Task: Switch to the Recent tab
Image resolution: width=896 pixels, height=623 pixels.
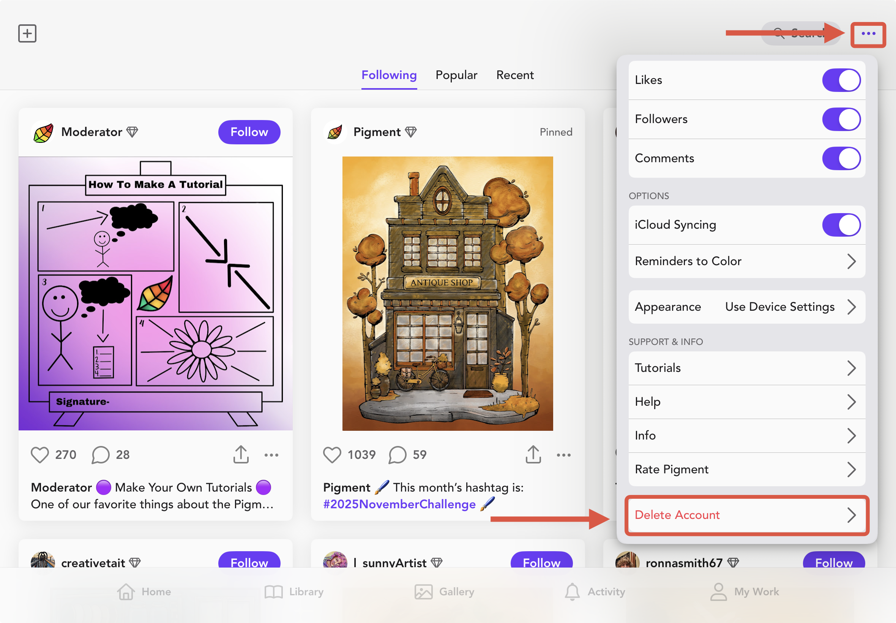Action: 515,75
